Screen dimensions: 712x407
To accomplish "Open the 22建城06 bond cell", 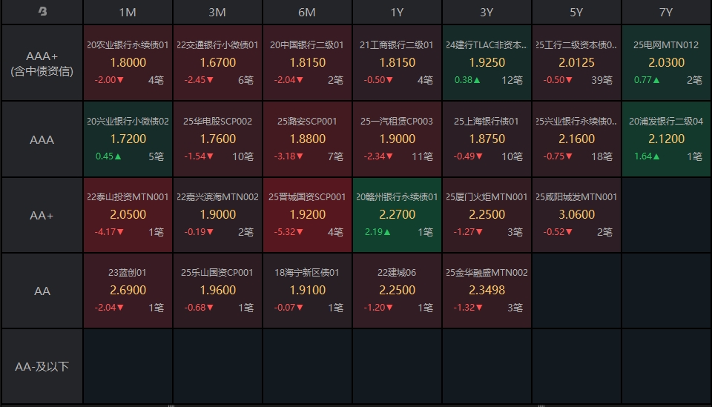I will (397, 291).
